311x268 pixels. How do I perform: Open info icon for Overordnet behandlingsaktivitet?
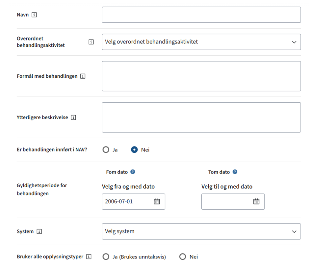(91, 42)
